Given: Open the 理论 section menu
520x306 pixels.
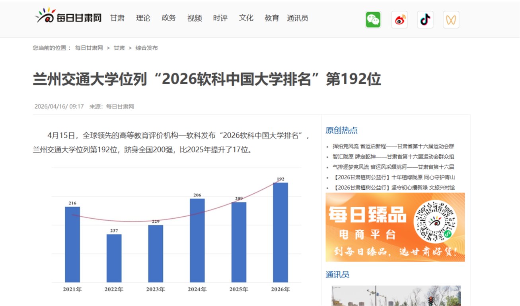Looking at the screenshot, I should [143, 18].
